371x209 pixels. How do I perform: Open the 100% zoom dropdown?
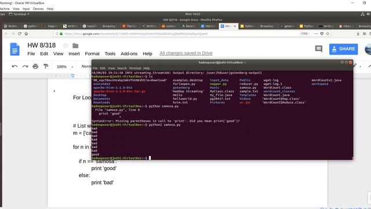[x=65, y=67]
